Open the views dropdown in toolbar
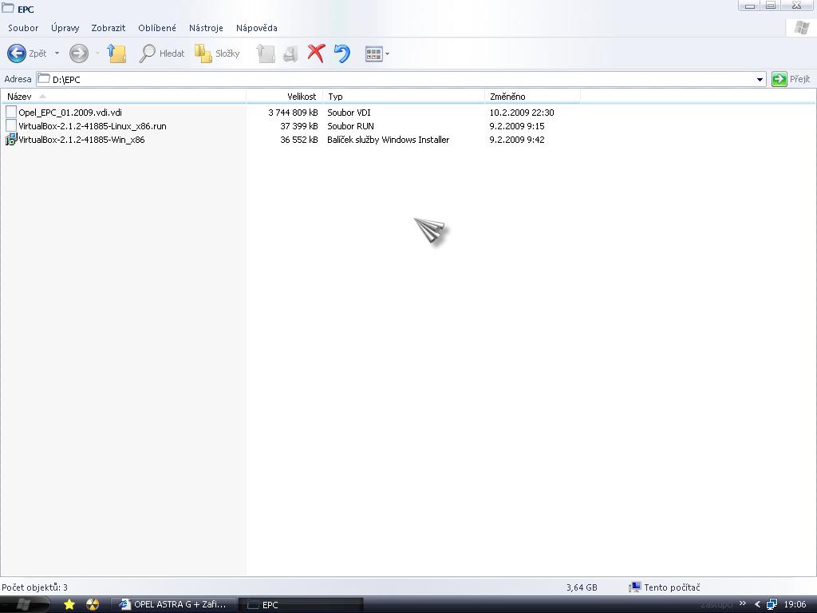Screen dimensions: 817x613 coord(377,53)
